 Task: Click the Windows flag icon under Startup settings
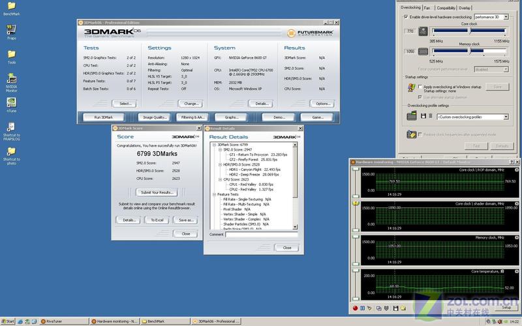click(412, 88)
